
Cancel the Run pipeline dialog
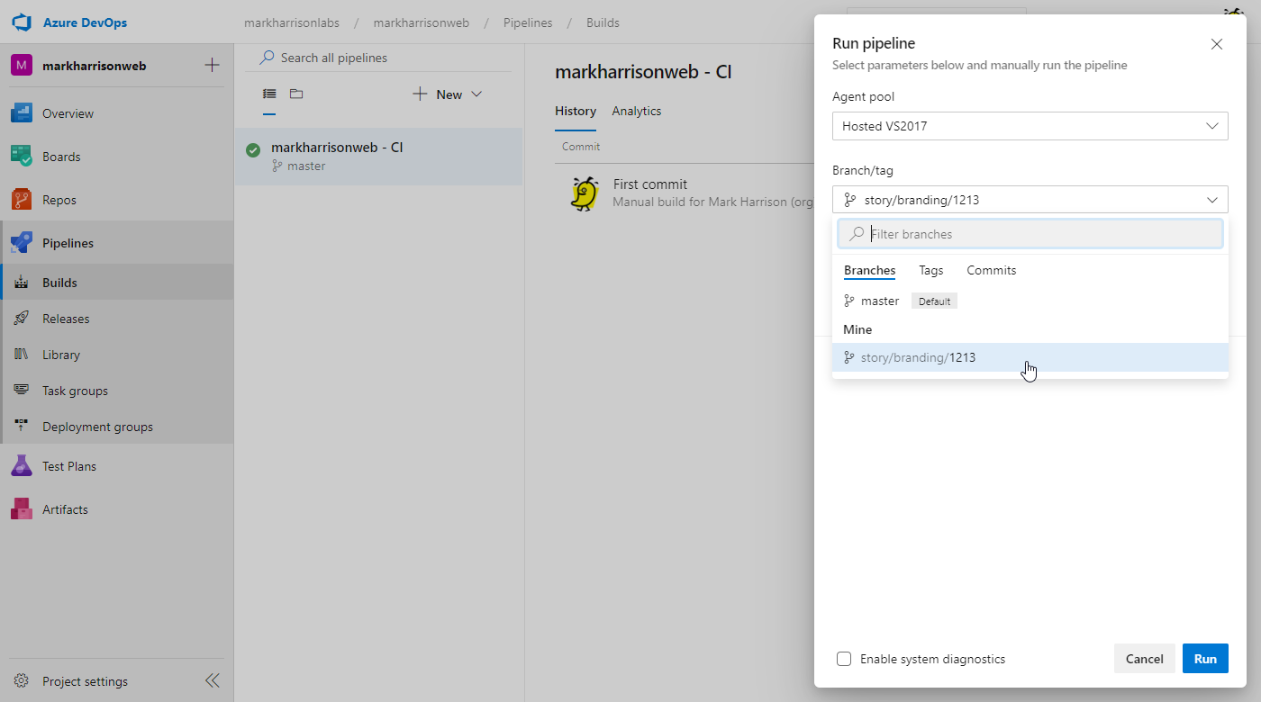coord(1144,659)
